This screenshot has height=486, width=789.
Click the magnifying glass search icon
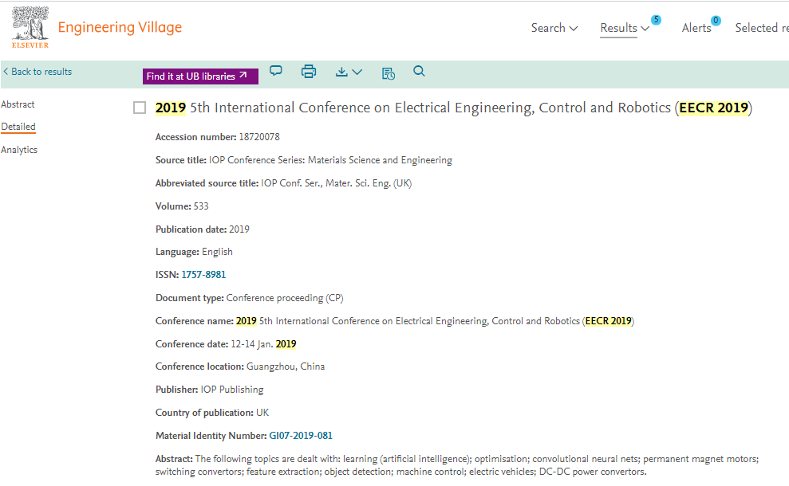(x=419, y=72)
